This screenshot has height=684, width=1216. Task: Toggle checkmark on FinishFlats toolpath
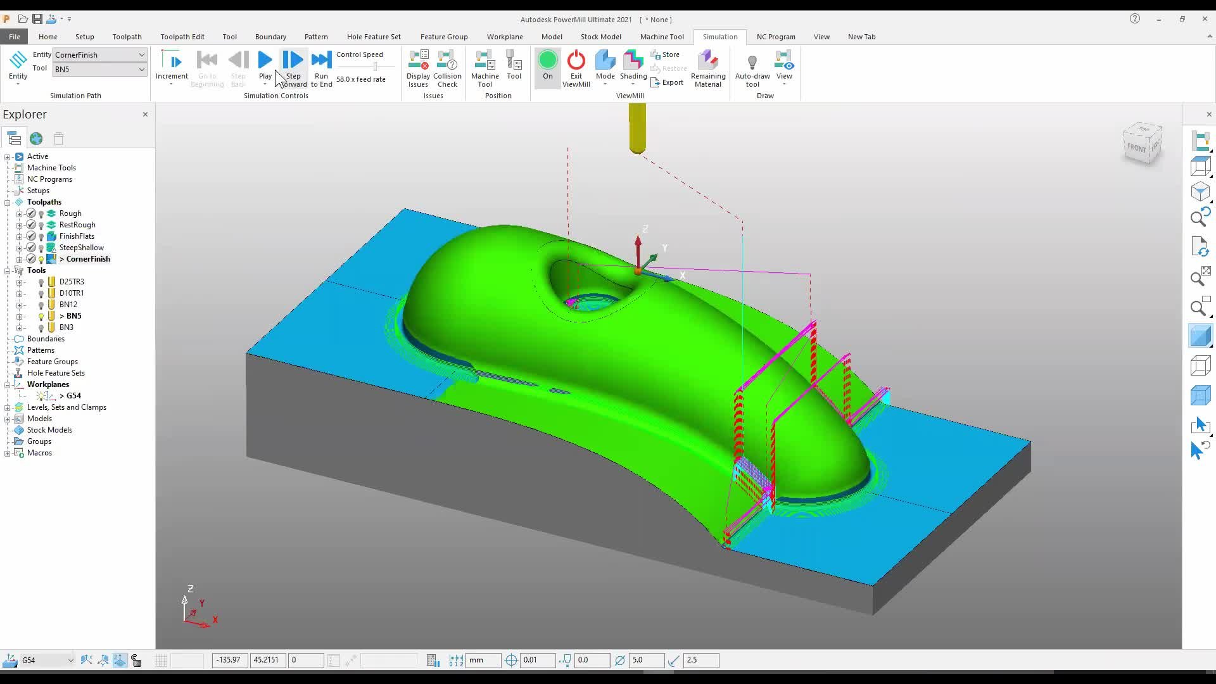pyautogui.click(x=31, y=236)
